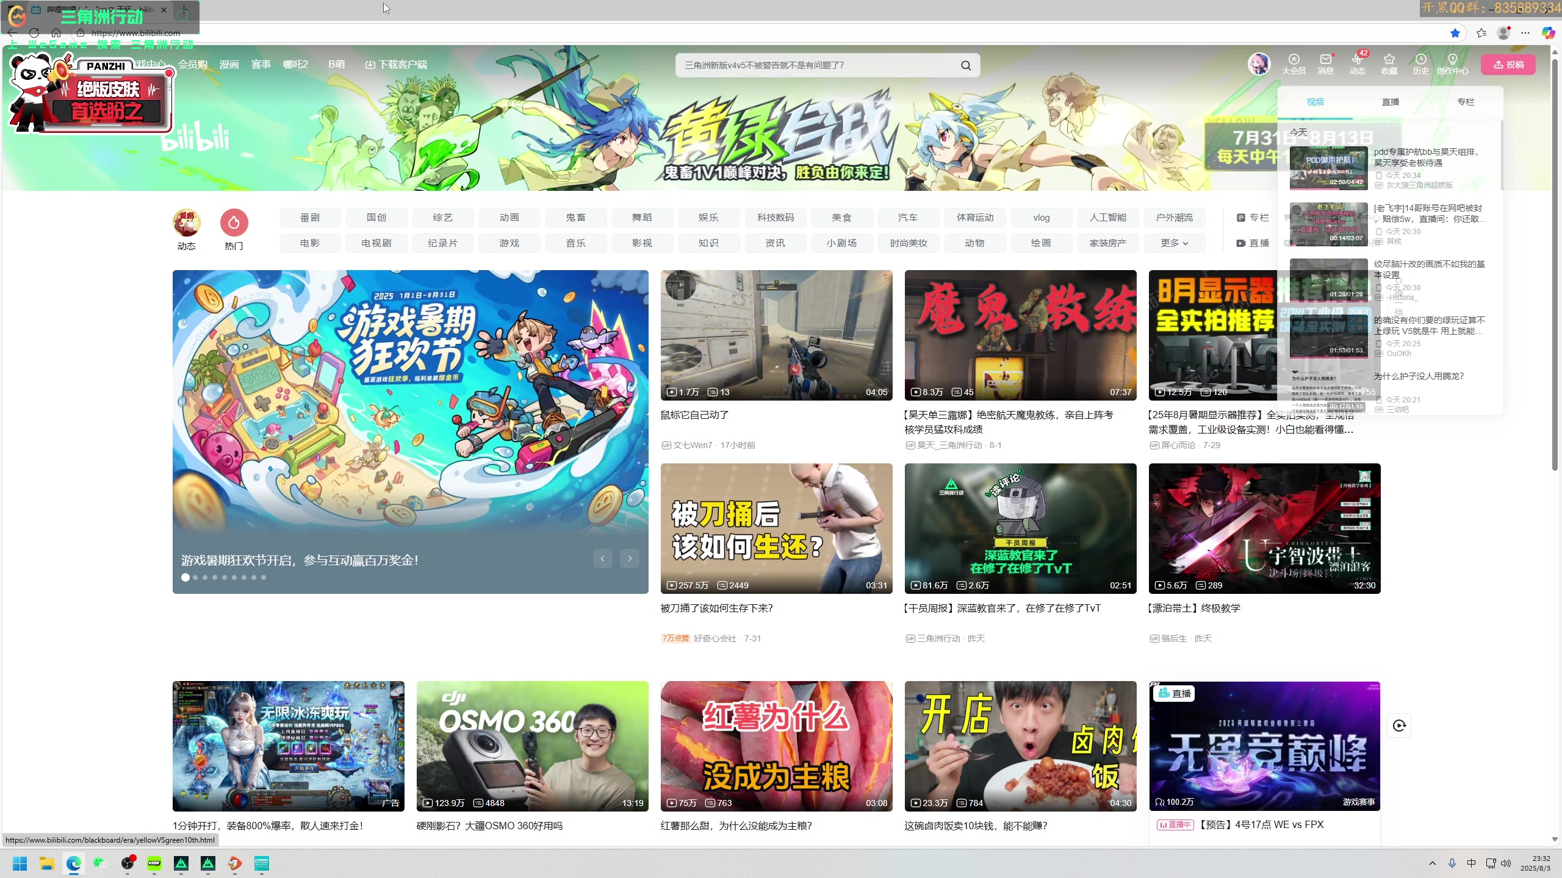Open the 开店卤肉饭 video thumbnail

(x=1020, y=746)
